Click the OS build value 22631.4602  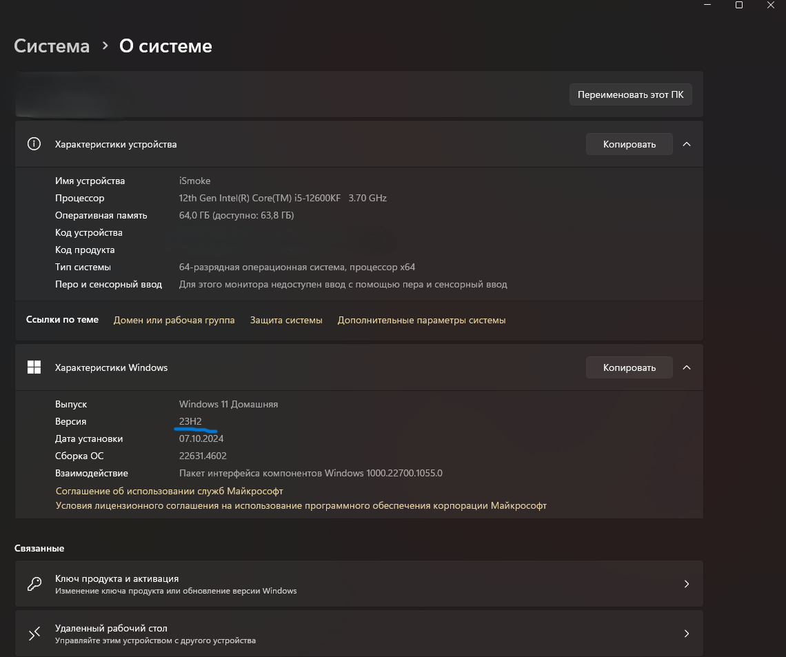click(x=203, y=456)
